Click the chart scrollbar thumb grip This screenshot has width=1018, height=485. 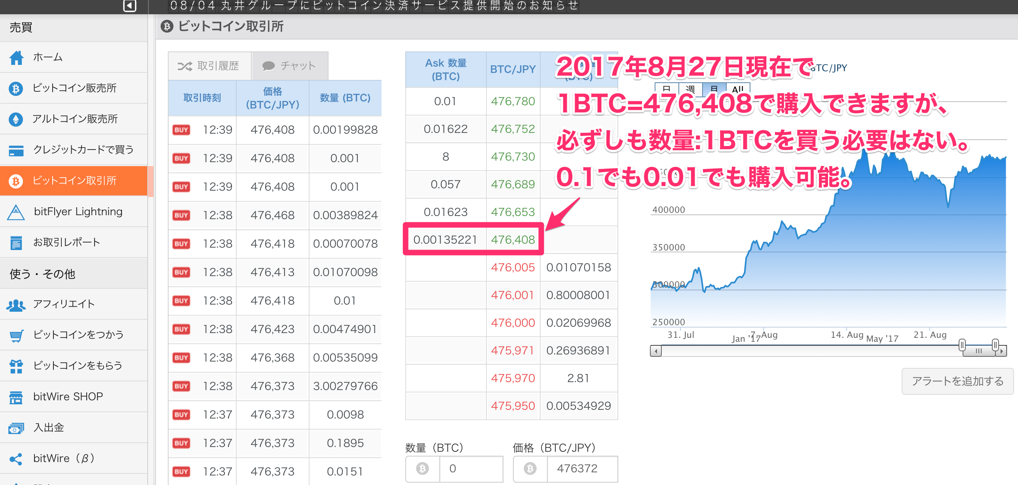click(x=979, y=351)
